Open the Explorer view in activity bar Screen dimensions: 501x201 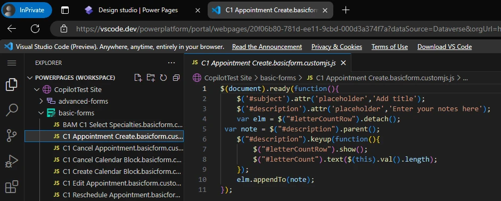click(12, 85)
